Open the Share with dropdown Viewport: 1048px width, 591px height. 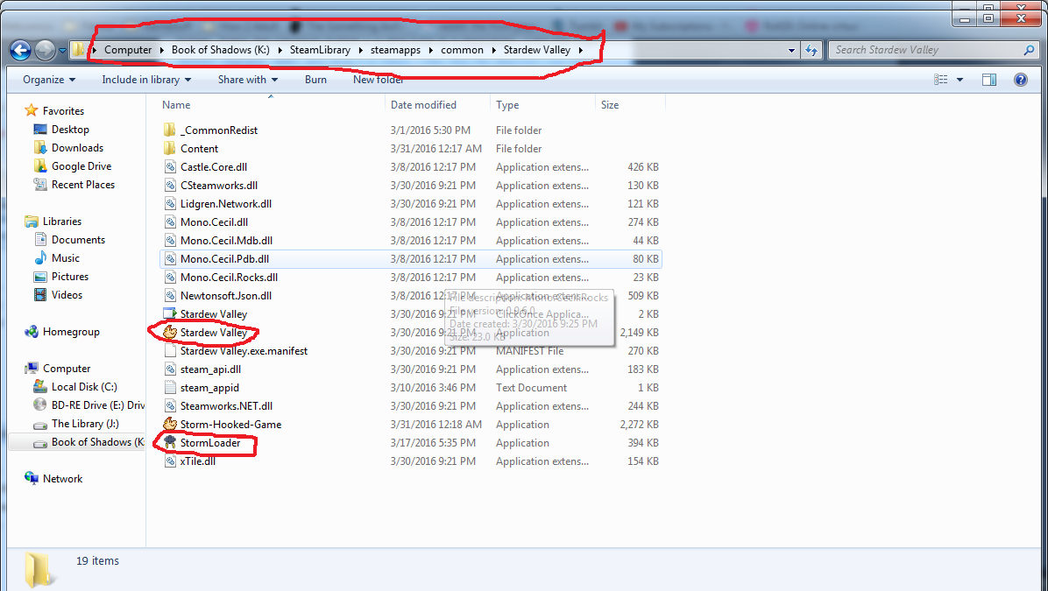(248, 80)
